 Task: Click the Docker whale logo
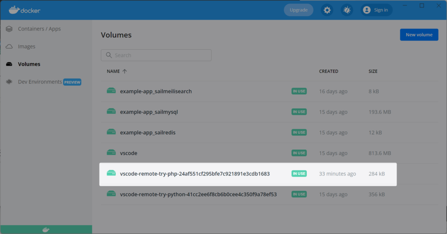[24, 10]
